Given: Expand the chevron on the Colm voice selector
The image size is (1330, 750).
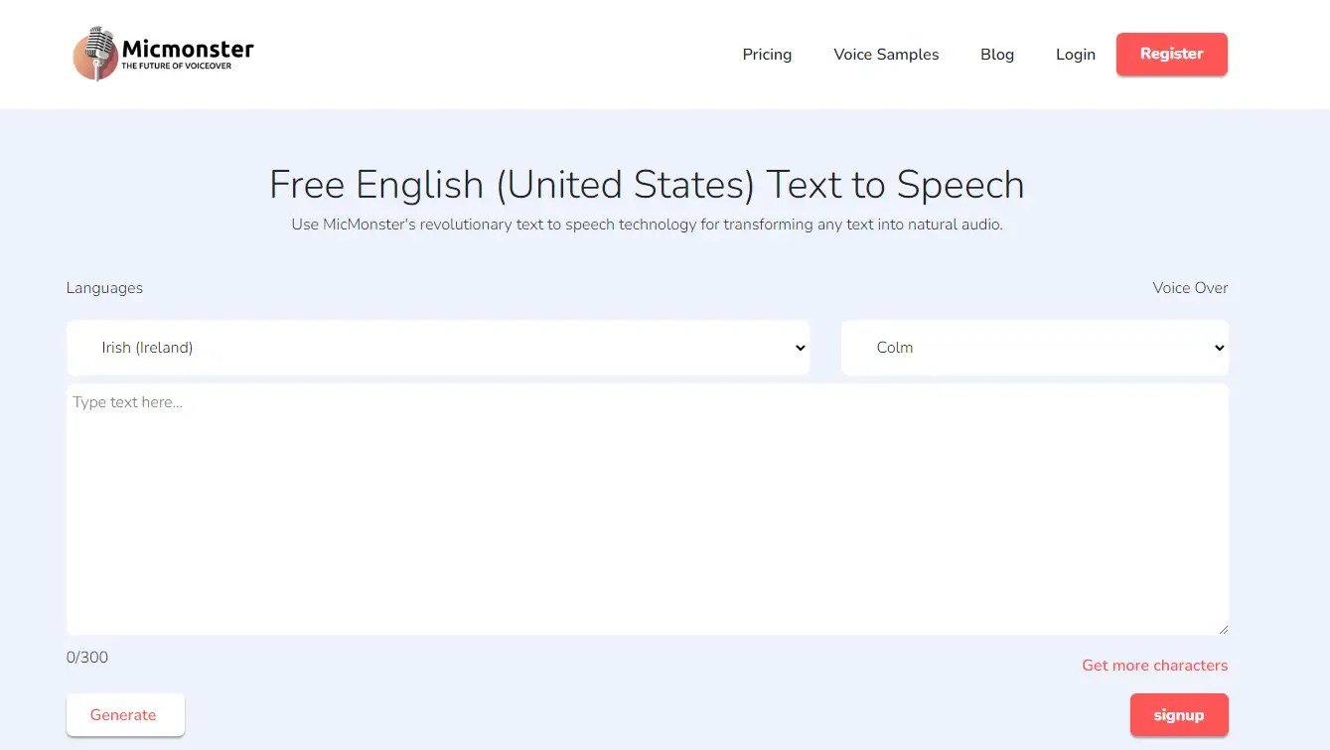Looking at the screenshot, I should 1218,348.
